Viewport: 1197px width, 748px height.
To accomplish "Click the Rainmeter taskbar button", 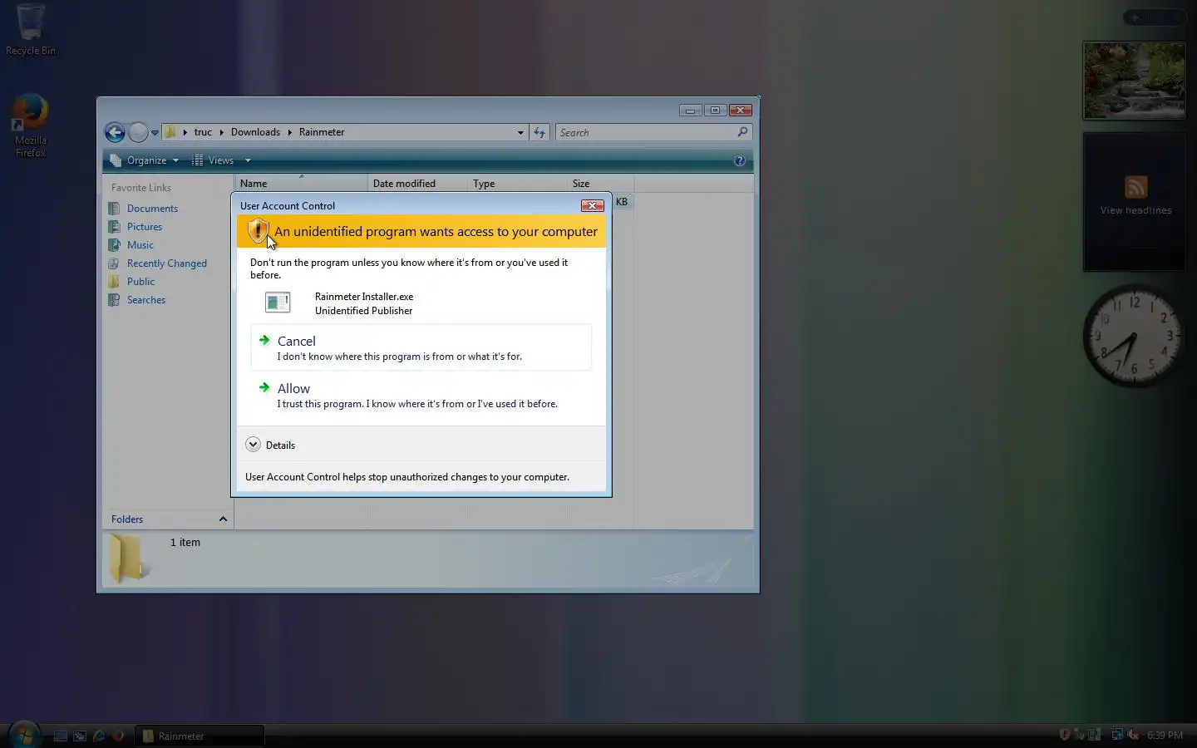I will (x=199, y=736).
